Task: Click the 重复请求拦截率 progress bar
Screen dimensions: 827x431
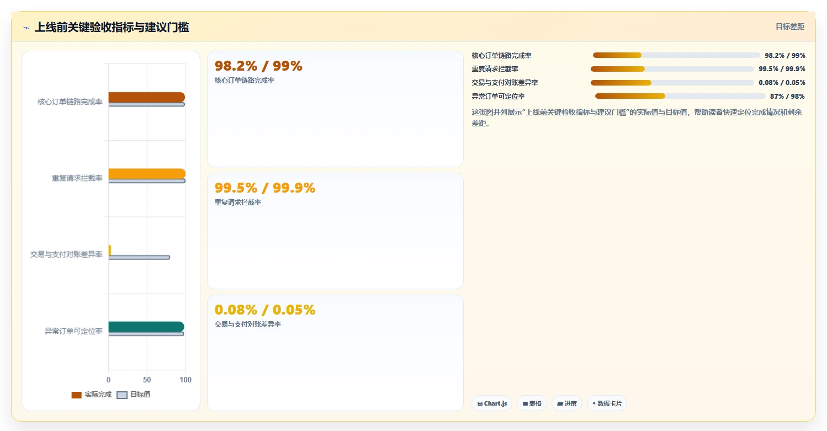Action: pos(672,69)
